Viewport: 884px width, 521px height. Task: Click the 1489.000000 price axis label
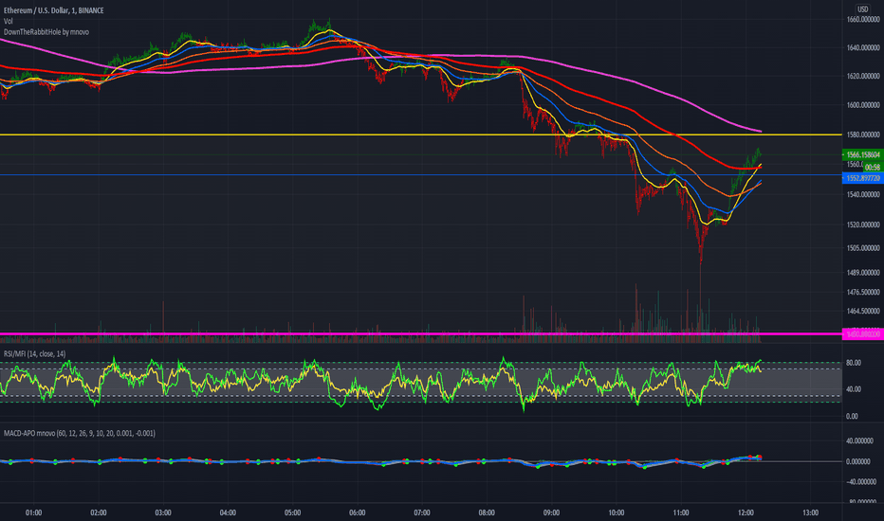(863, 273)
